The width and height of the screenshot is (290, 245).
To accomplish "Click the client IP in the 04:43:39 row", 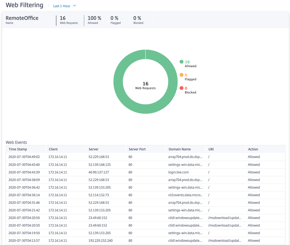I will [58, 172].
